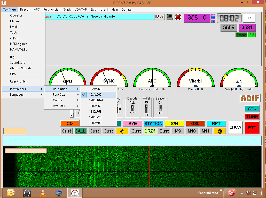Click the green RIG indicator
The width and height of the screenshot is (266, 198).
click(x=252, y=35)
